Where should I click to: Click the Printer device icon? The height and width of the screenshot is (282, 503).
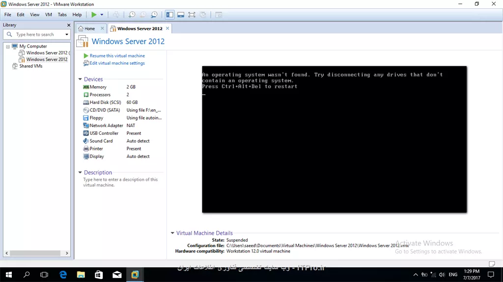(86, 149)
